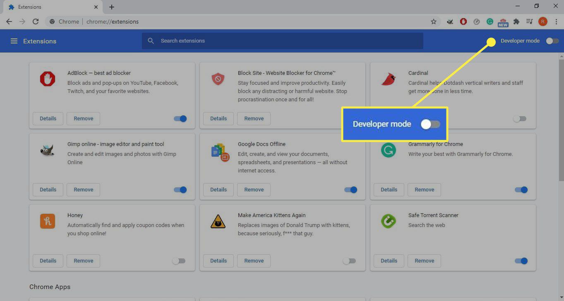
Task: Remove Google Docs Offline
Action: [254, 189]
